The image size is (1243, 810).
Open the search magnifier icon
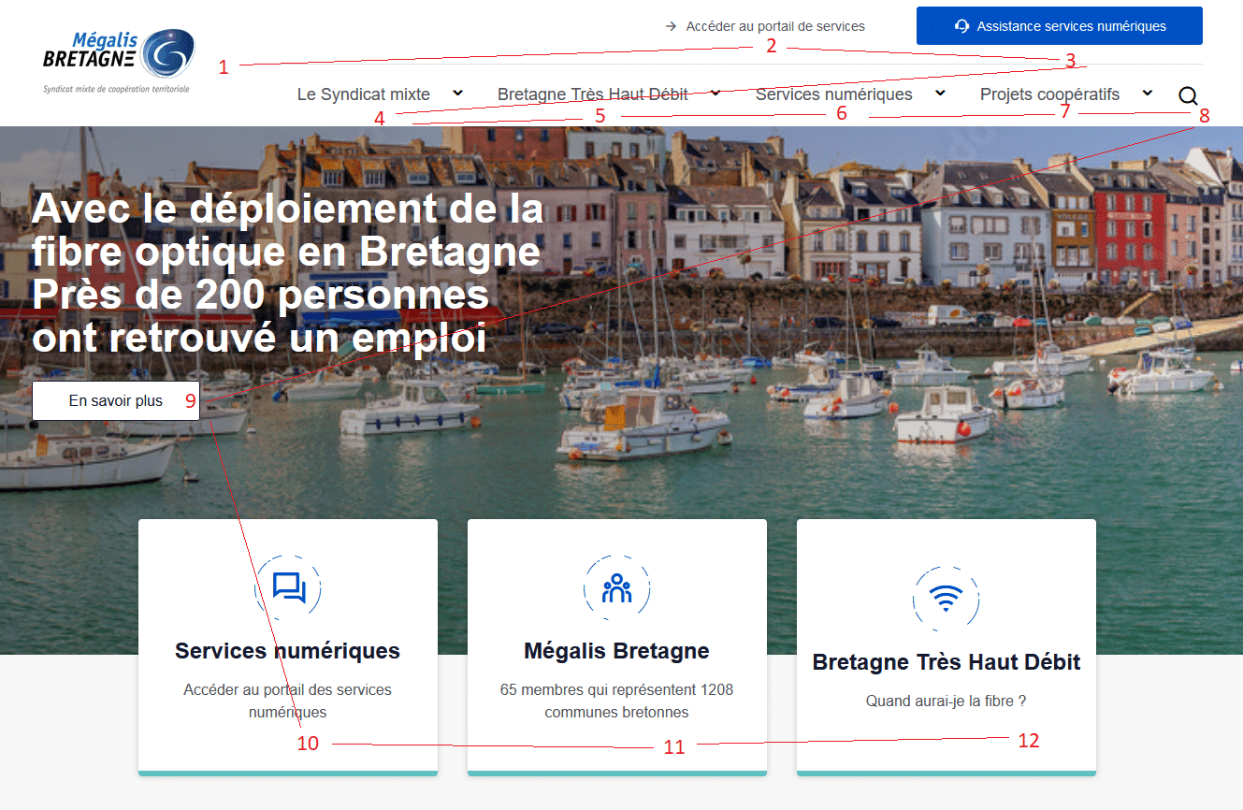click(1188, 95)
